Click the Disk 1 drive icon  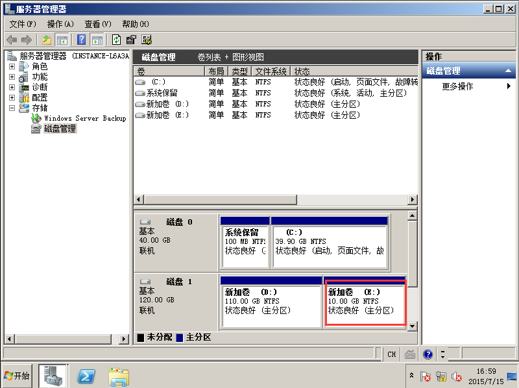[145, 282]
